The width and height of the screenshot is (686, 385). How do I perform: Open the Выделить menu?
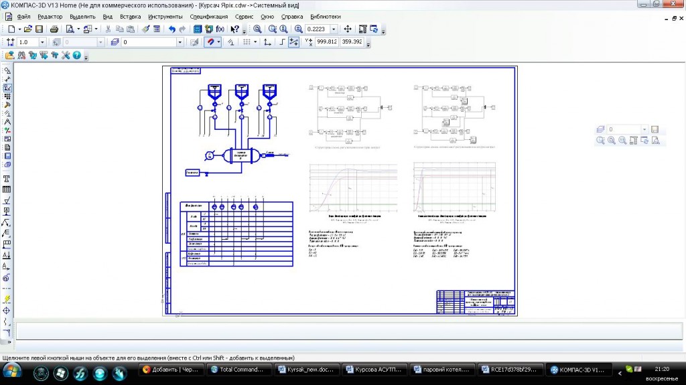tap(82, 17)
